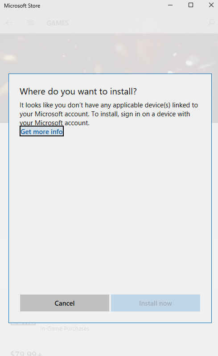Click the Microsoft Store window title
Viewport: 218px width, 356px height.
[22, 6]
